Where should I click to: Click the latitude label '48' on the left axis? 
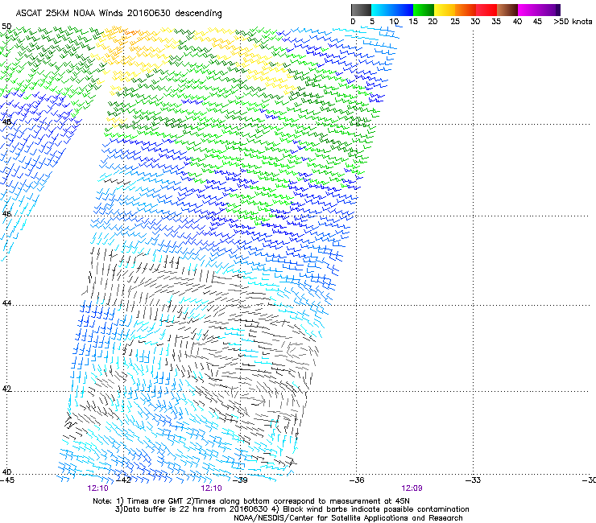click(x=6, y=122)
